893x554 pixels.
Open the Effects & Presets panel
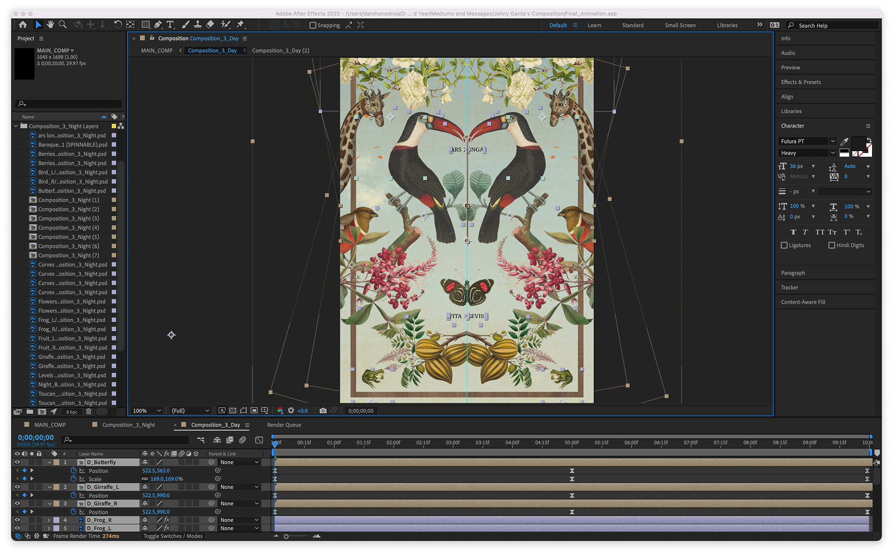(800, 82)
